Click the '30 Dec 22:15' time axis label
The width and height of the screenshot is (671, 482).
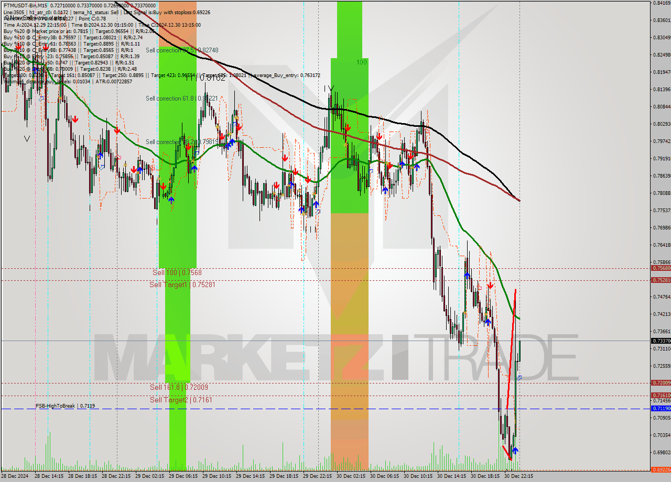click(519, 476)
